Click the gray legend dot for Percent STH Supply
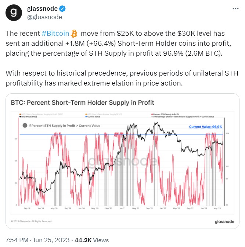 point(25,125)
